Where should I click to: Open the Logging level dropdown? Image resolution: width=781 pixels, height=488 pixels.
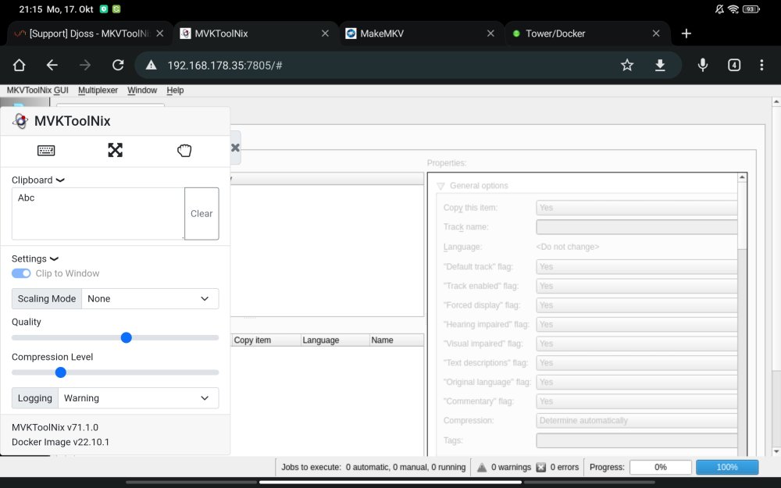tap(138, 398)
